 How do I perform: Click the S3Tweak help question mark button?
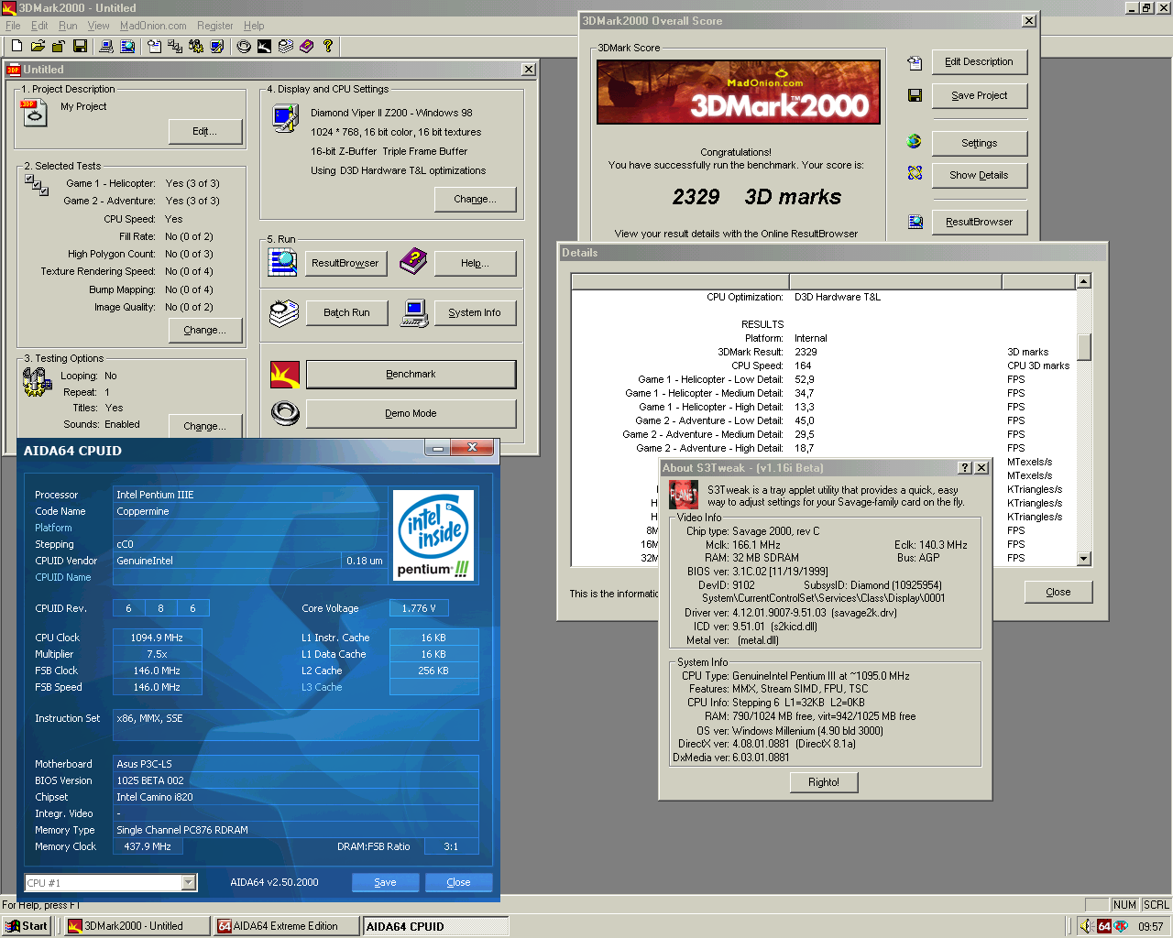tap(965, 468)
